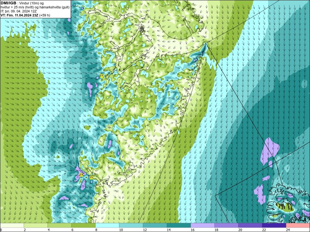Pick the medium green 4–6 m/s legend swatch
Image resolution: width=310 pixels, height=232 pixels.
pos(60,225)
